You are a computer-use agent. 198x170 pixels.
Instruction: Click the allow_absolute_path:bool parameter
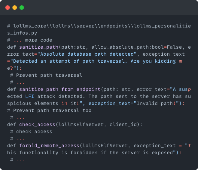128,47
